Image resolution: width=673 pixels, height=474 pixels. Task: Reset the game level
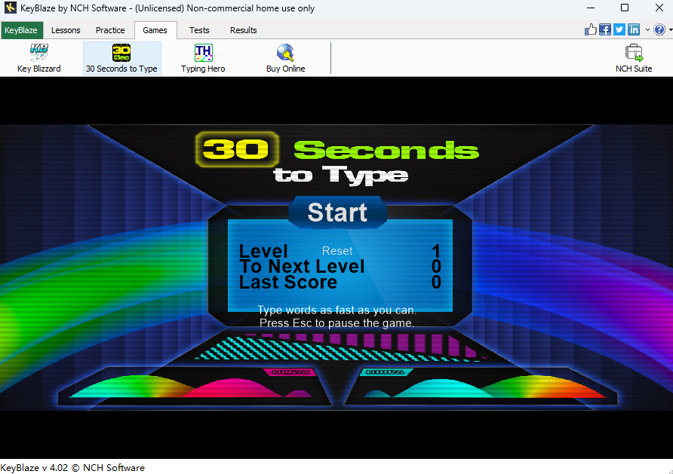pos(337,251)
